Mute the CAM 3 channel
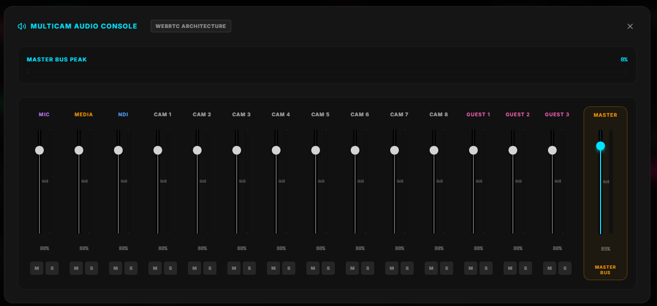This screenshot has height=306, width=657. point(234,268)
